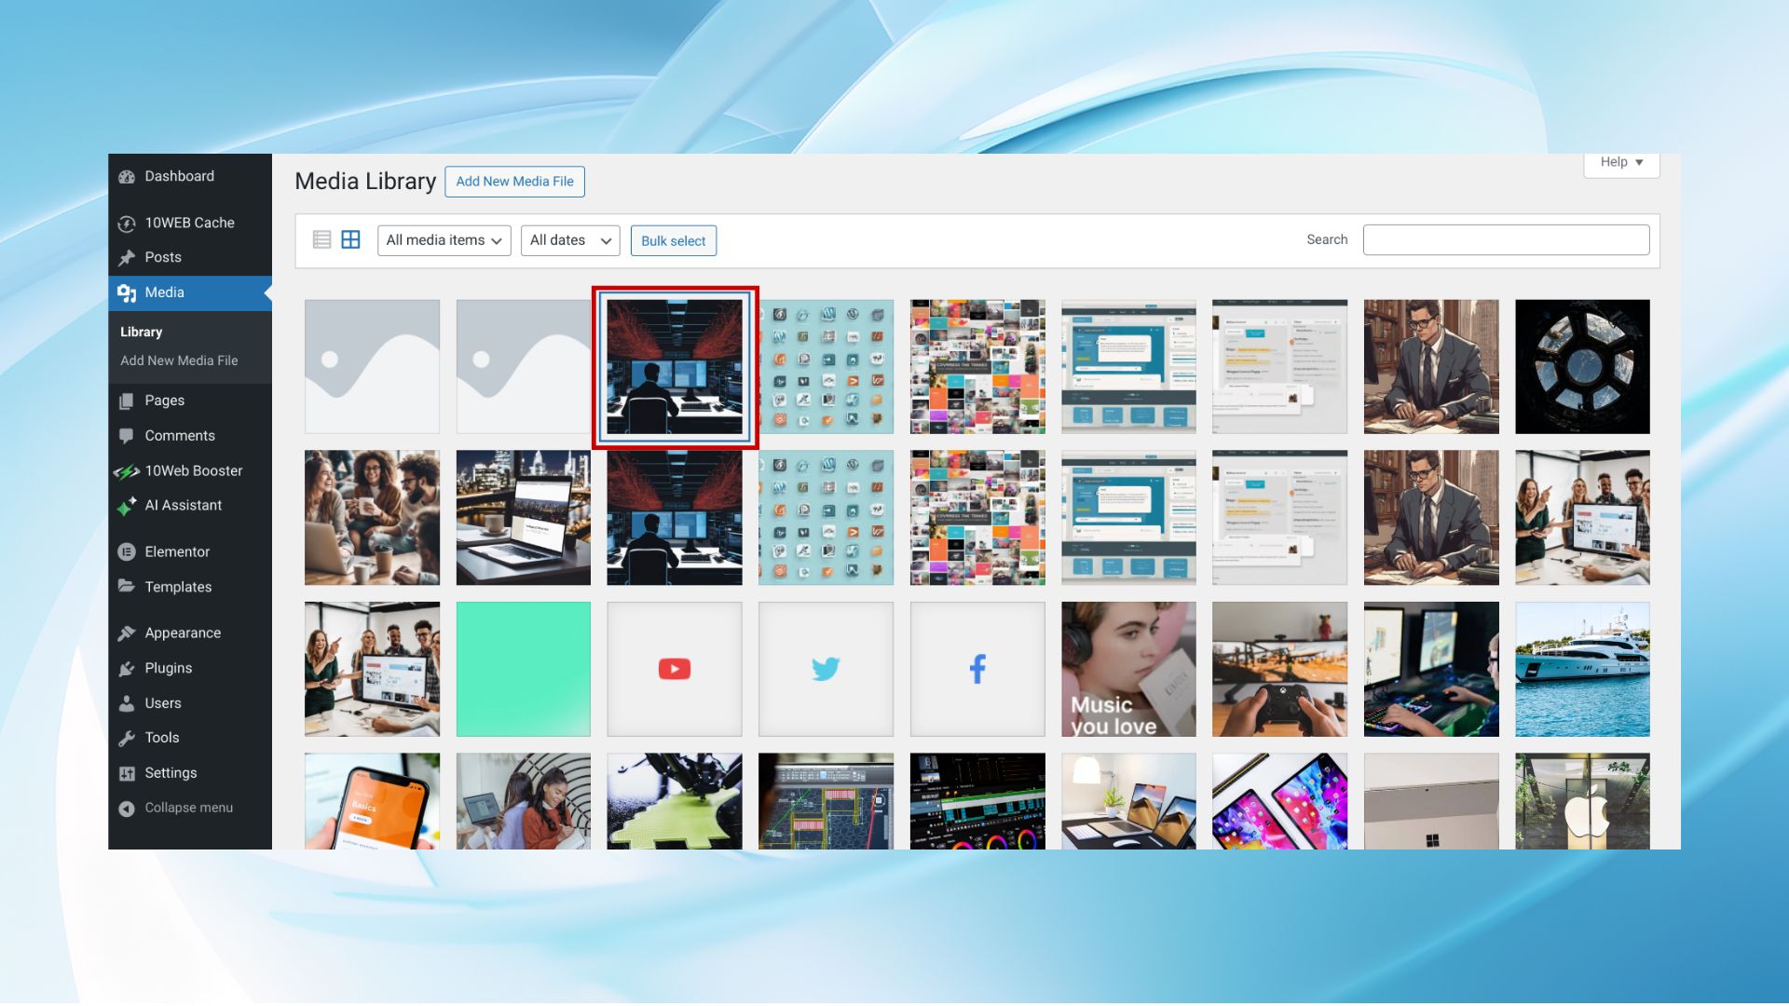Click the Dashboard gauge icon
The image size is (1789, 1006).
pyautogui.click(x=127, y=177)
